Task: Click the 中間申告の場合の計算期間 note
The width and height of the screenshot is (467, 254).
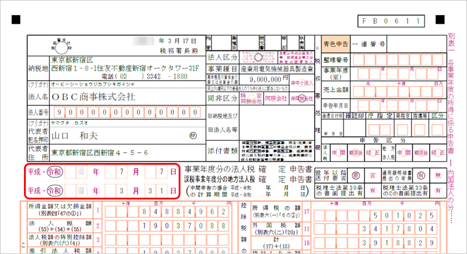Action: click(x=248, y=191)
